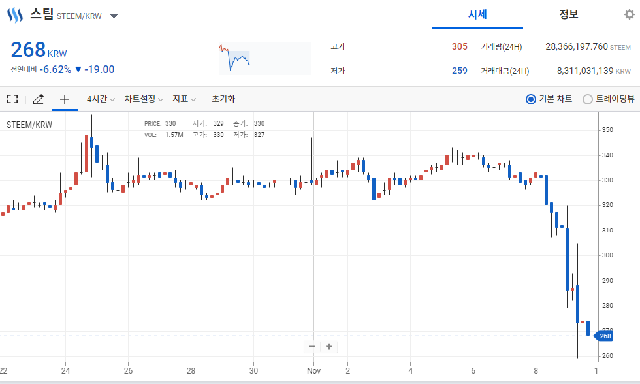Select the pencil drawing tool
This screenshot has width=640, height=384.
(39, 99)
